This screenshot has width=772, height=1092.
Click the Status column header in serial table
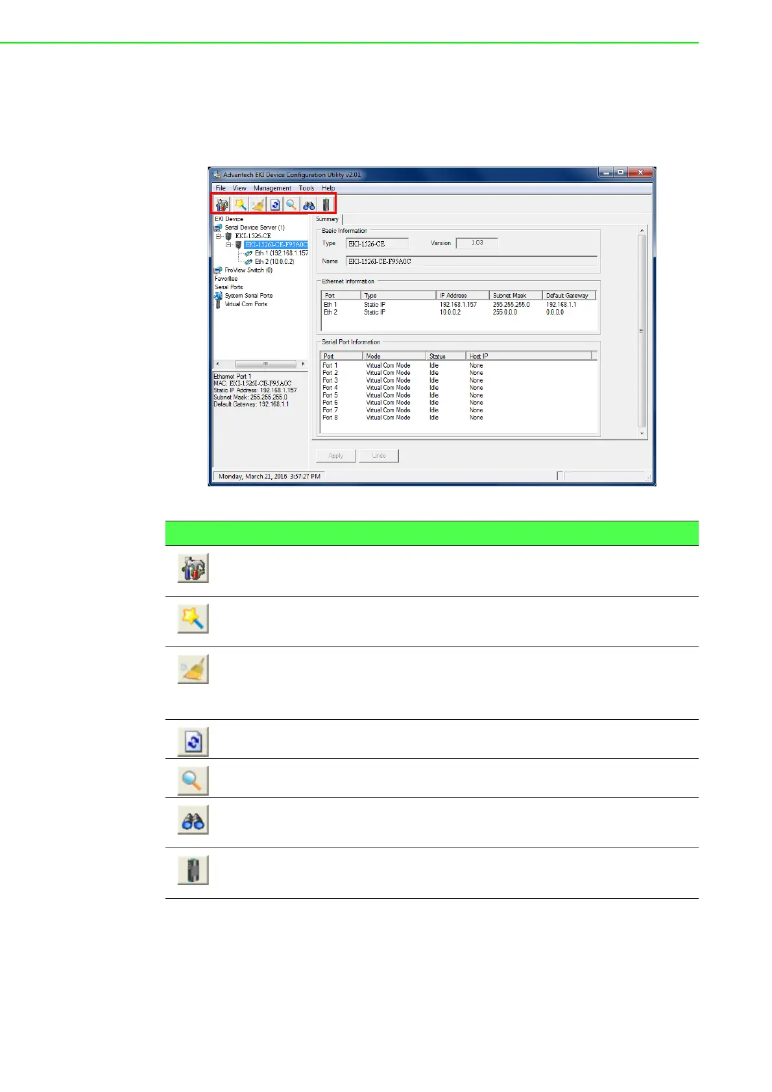coord(446,356)
